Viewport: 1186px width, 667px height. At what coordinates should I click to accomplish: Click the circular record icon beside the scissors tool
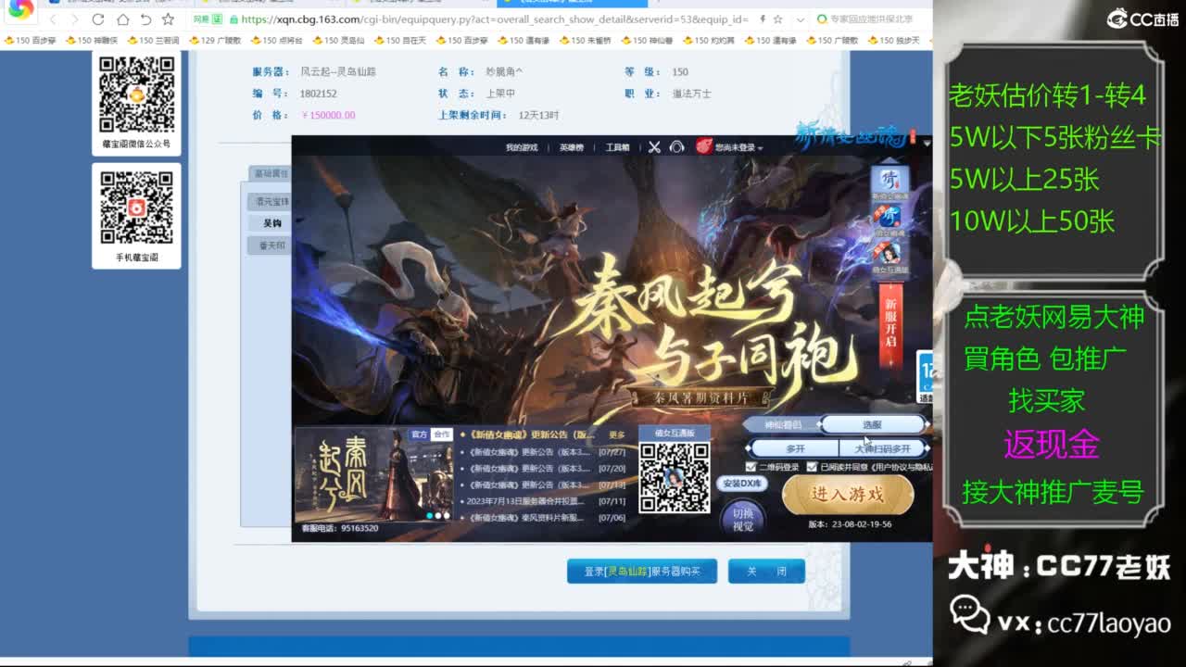tap(677, 147)
